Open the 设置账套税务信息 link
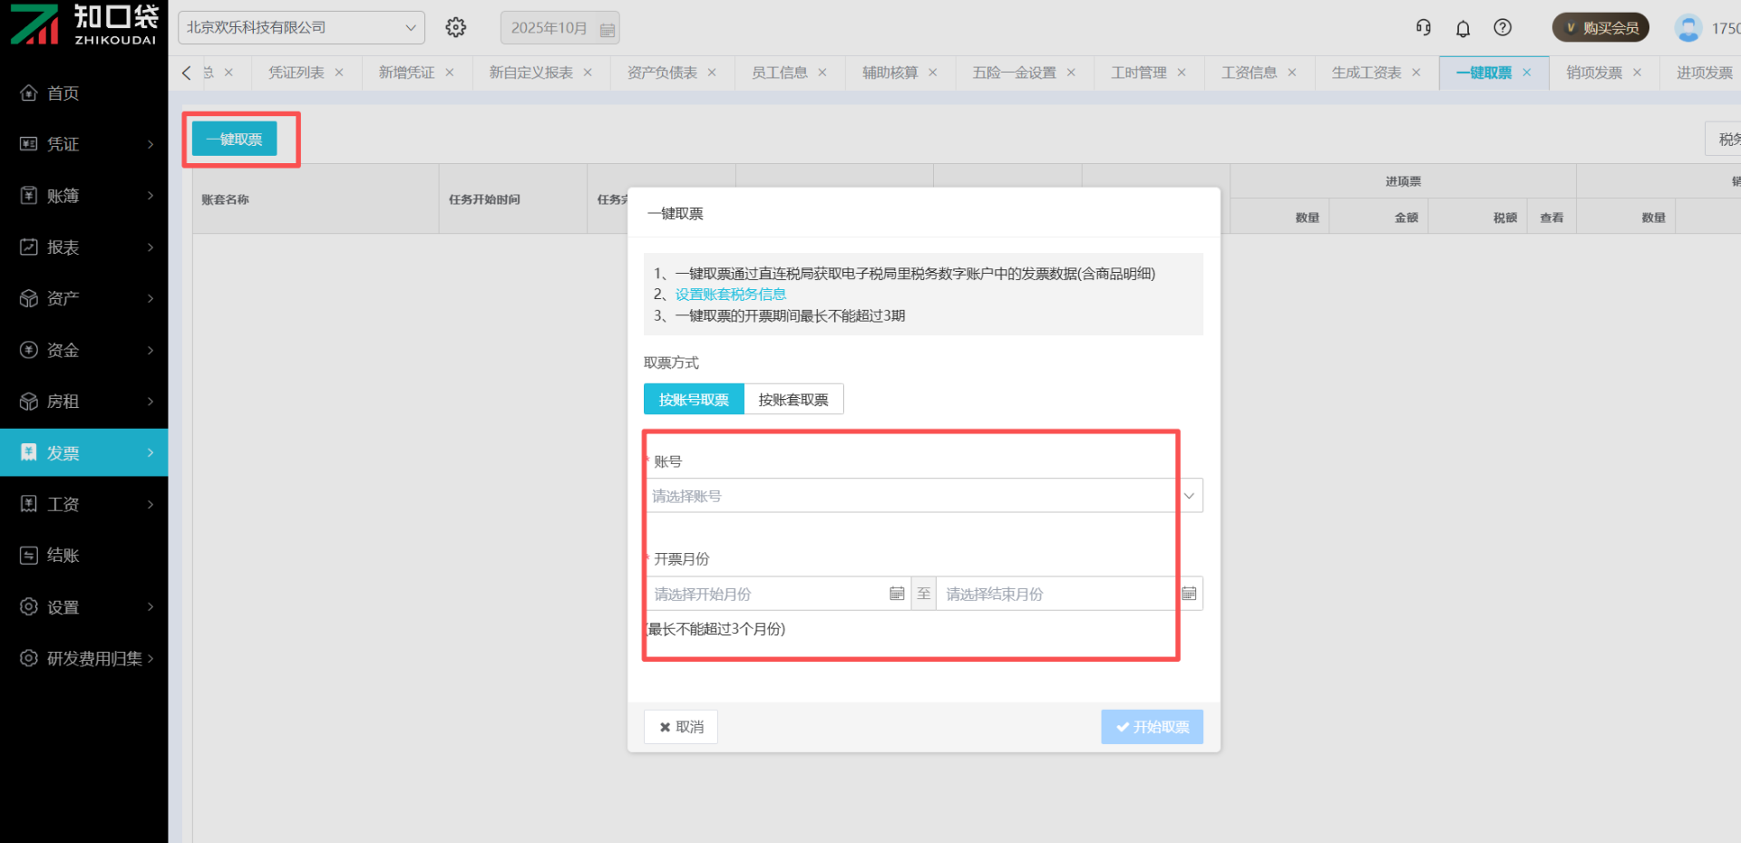Image resolution: width=1741 pixels, height=843 pixels. coord(730,295)
